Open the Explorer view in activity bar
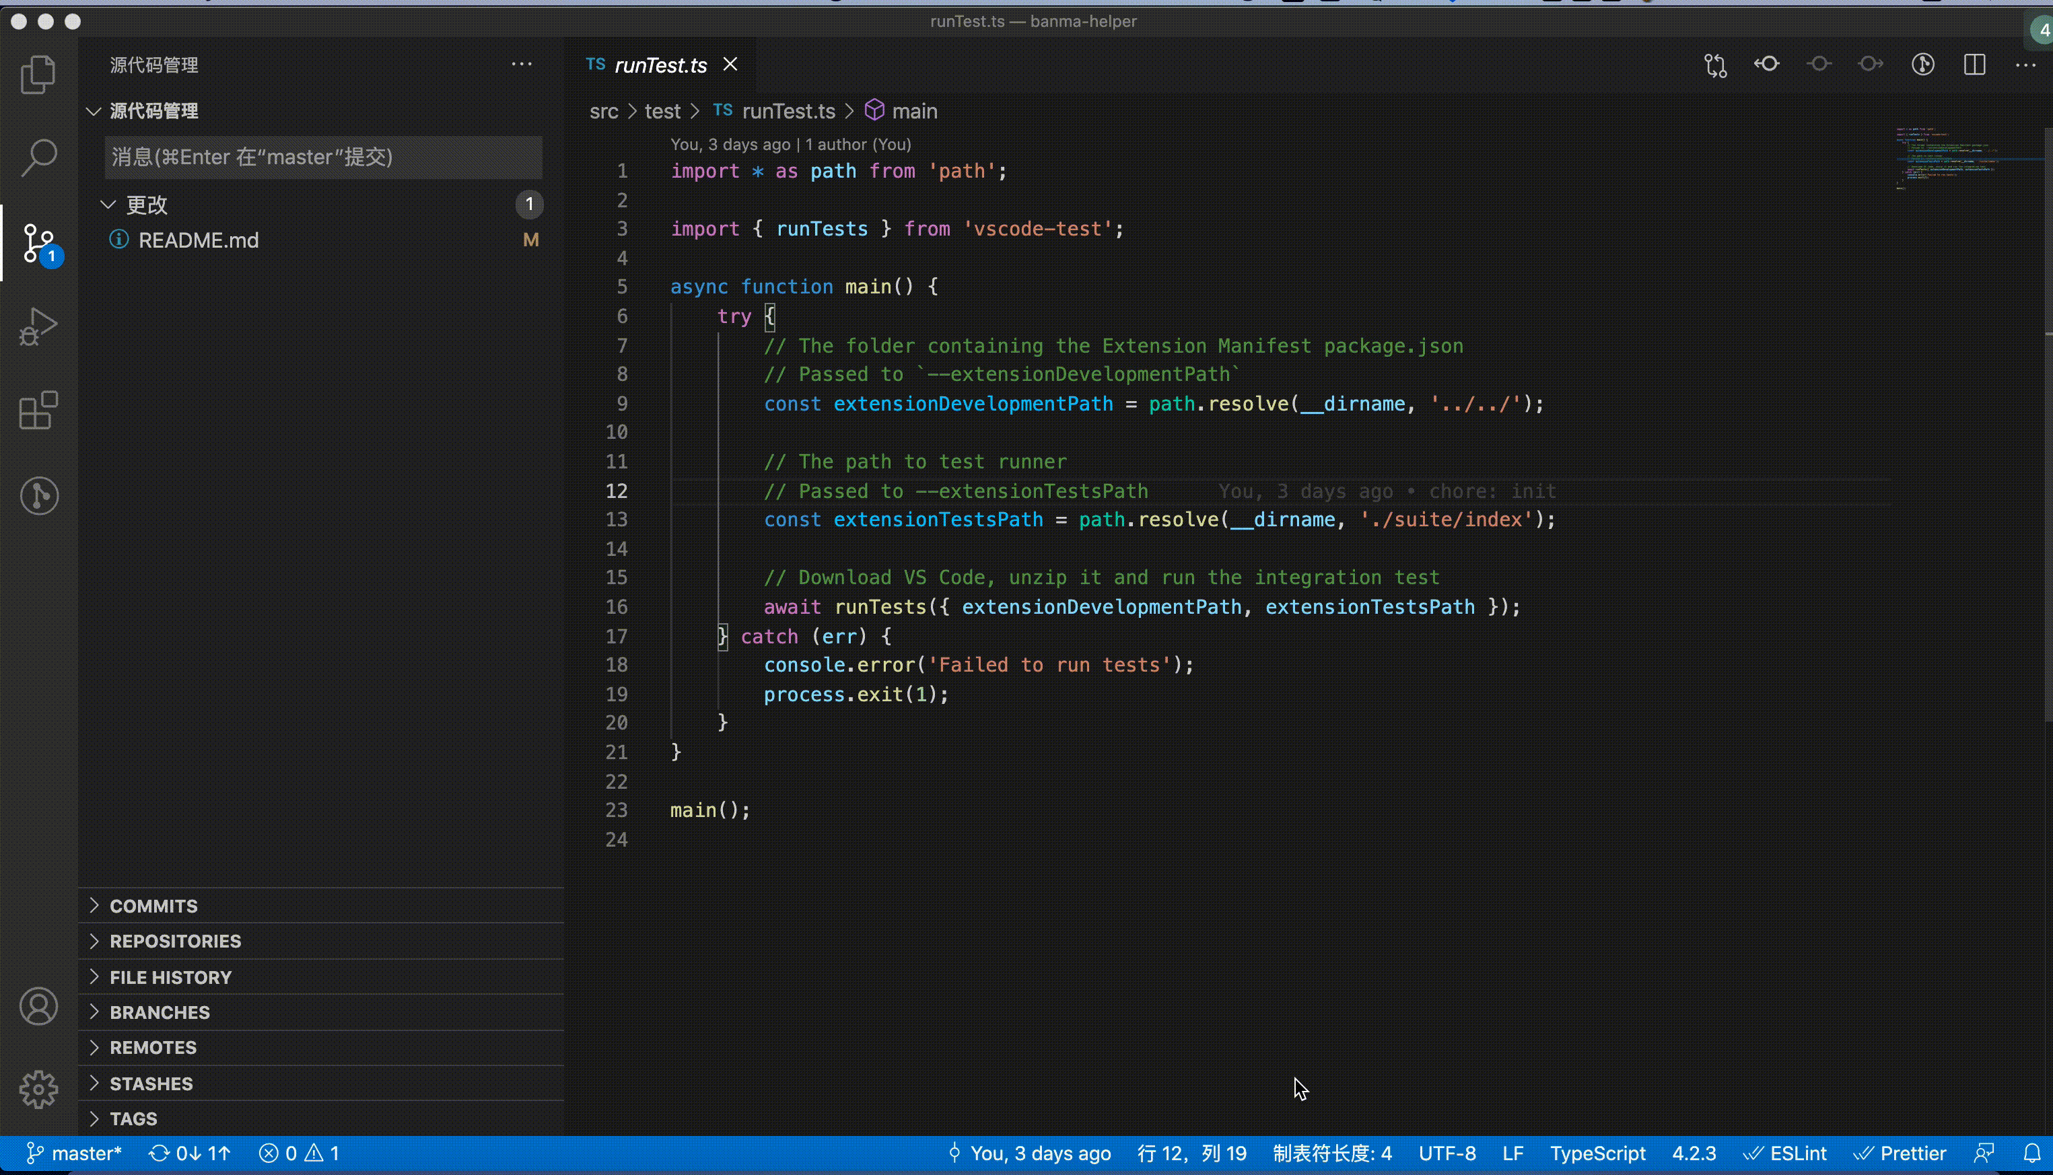2053x1175 pixels. (x=38, y=74)
